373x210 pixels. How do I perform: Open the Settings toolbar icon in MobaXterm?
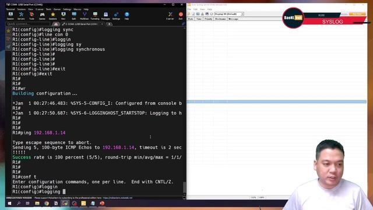[x=116, y=16]
